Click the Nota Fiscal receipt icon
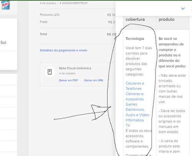 coord(50,72)
